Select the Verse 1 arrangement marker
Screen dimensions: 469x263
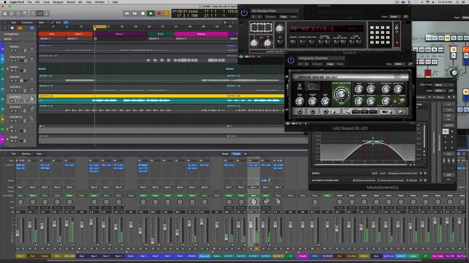tap(120, 34)
